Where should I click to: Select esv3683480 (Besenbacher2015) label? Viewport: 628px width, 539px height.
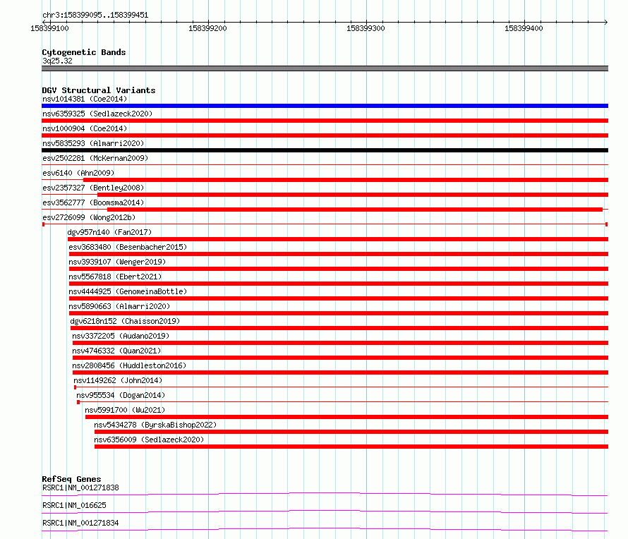tap(128, 247)
